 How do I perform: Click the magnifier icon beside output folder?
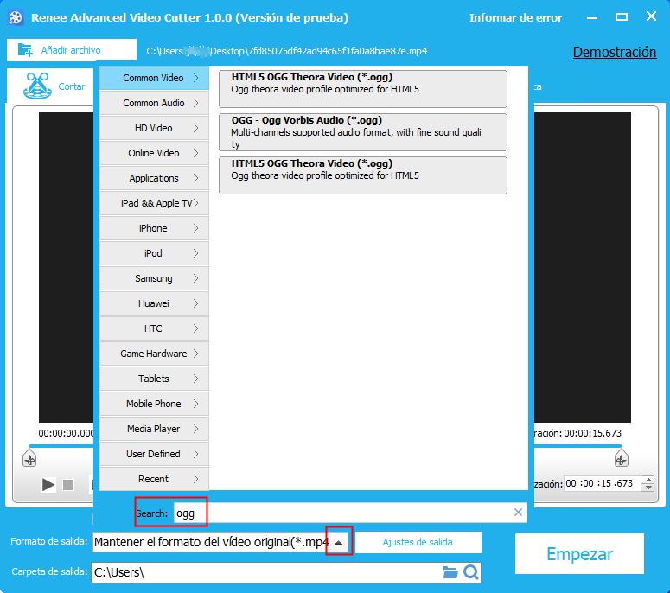[470, 572]
